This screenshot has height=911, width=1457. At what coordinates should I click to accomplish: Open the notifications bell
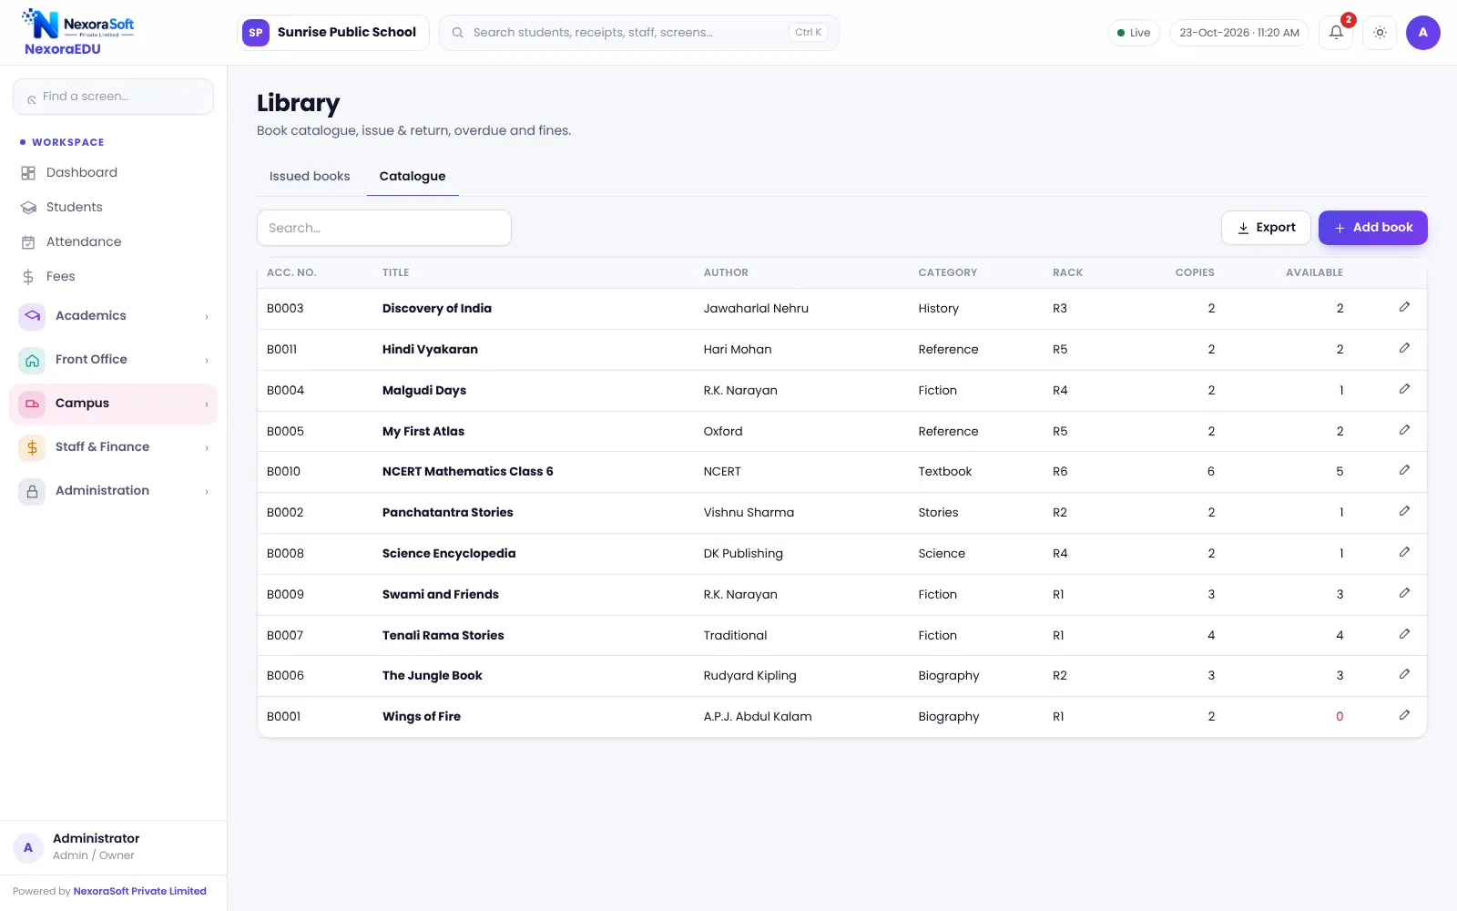(x=1336, y=33)
